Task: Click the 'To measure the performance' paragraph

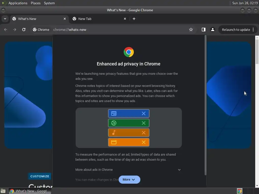Action: click(125, 157)
